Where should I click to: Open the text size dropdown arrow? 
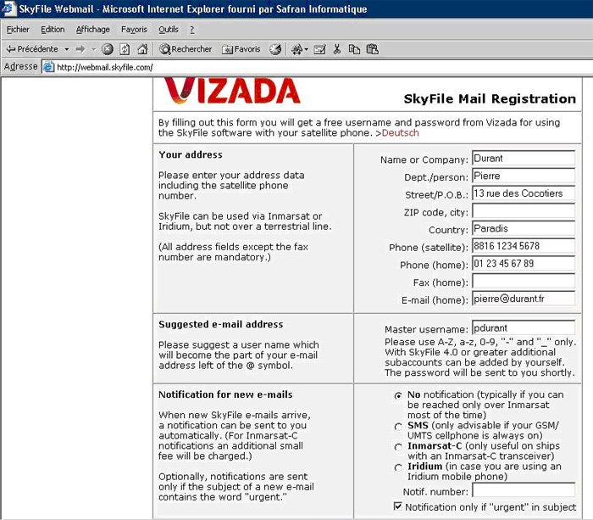click(307, 49)
